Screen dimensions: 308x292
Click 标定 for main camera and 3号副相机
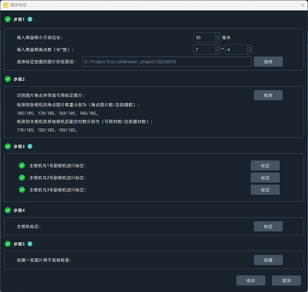(x=265, y=190)
